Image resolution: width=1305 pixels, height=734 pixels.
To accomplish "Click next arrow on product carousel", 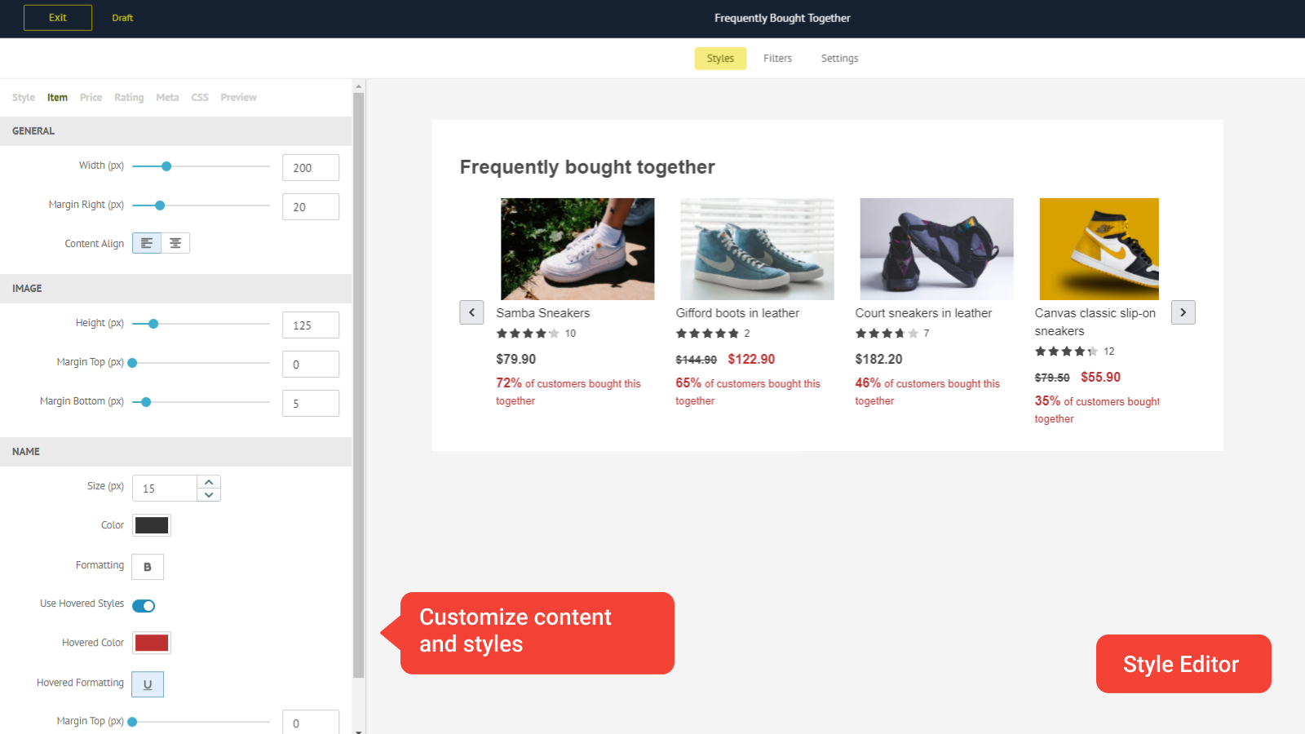I will [1183, 312].
